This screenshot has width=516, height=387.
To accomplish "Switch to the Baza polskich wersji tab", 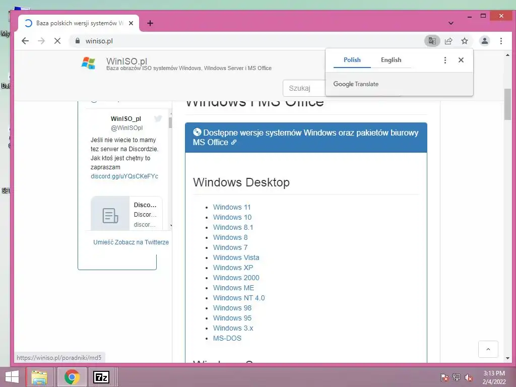I will pyautogui.click(x=79, y=23).
